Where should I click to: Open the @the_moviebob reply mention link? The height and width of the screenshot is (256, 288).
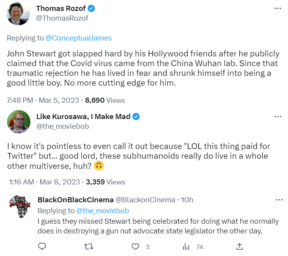pyautogui.click(x=103, y=210)
